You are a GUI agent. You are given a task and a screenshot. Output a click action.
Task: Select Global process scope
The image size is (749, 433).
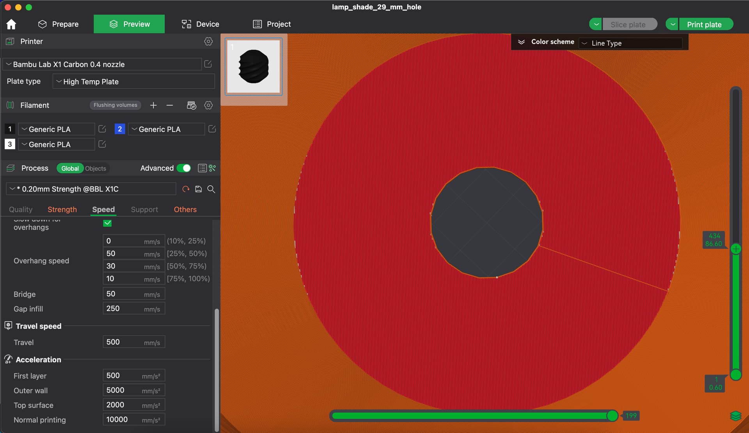tap(70, 168)
